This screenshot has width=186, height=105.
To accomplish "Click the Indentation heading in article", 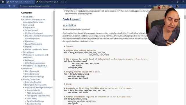I will [69, 25].
